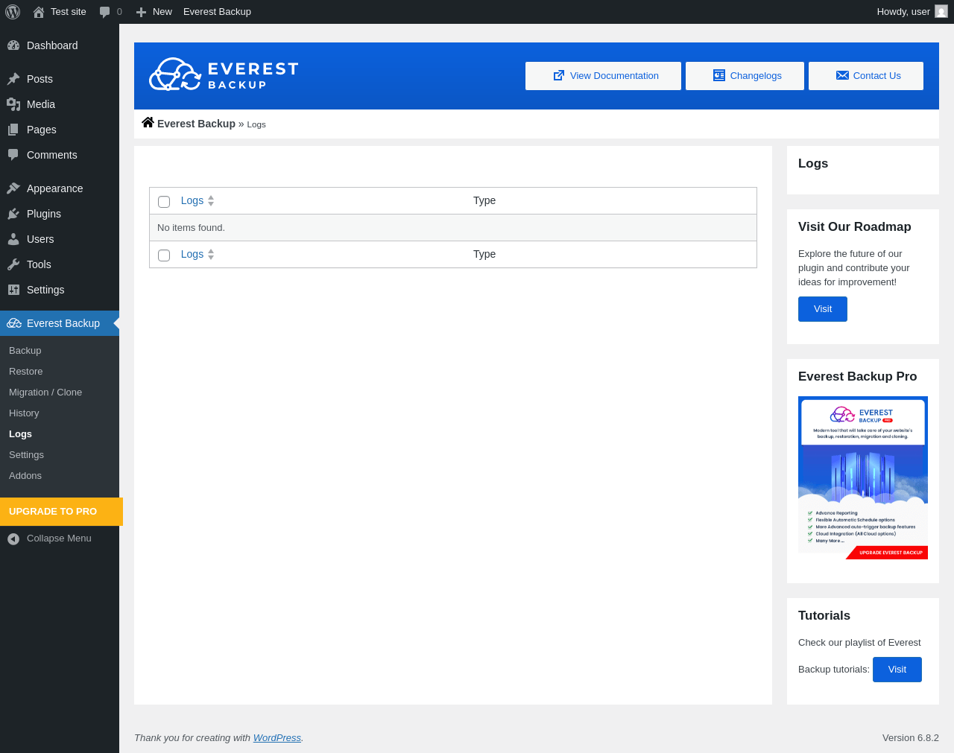The height and width of the screenshot is (753, 954).
Task: Click the plus icon next to New
Action: pyautogui.click(x=141, y=12)
